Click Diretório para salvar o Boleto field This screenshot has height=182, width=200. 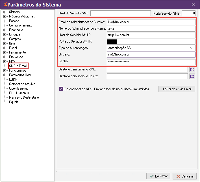click(147, 76)
